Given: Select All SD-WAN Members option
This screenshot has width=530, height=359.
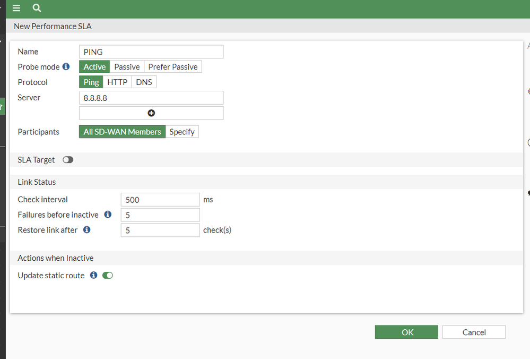Looking at the screenshot, I should pos(122,132).
